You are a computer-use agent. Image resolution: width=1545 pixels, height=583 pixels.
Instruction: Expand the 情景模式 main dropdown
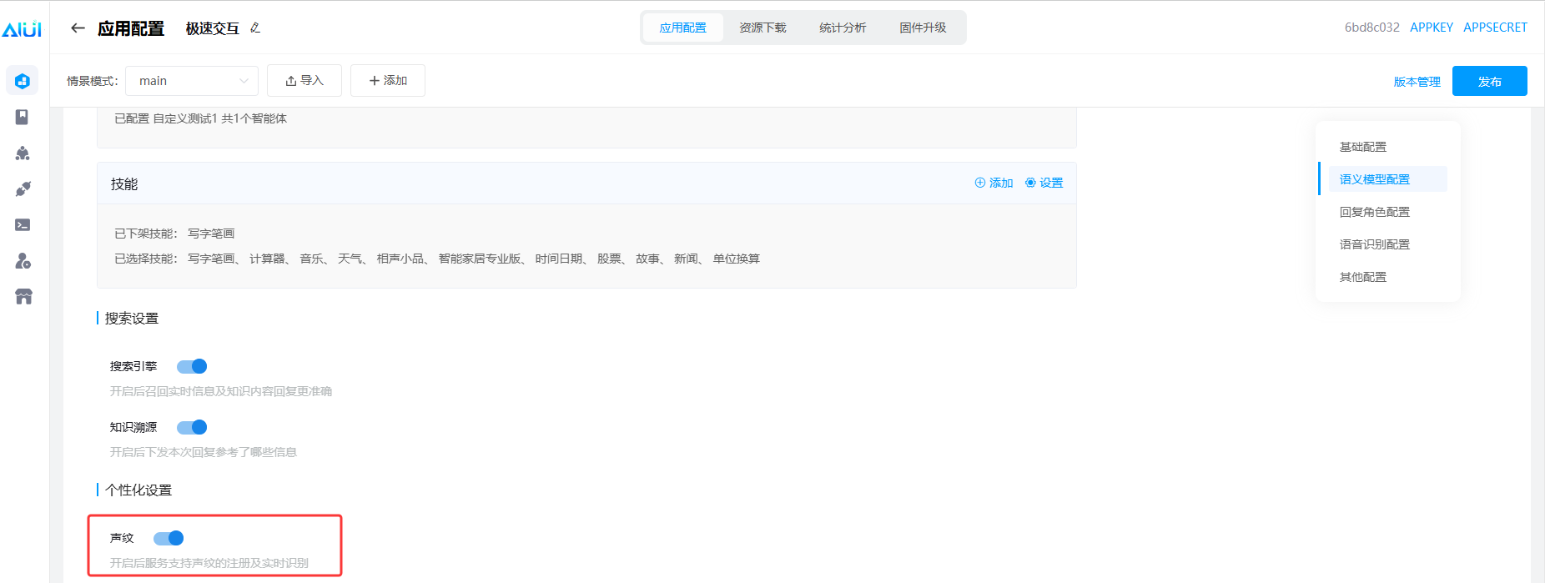[192, 81]
